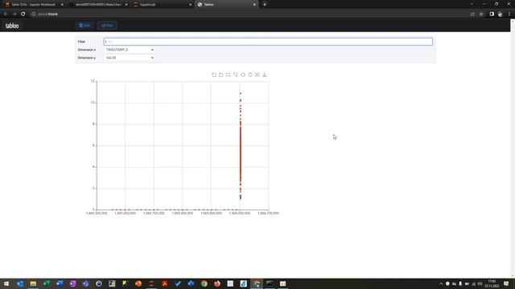Screen dimensions: 515x289
Task: Go back in browser history
Action: [6, 14]
